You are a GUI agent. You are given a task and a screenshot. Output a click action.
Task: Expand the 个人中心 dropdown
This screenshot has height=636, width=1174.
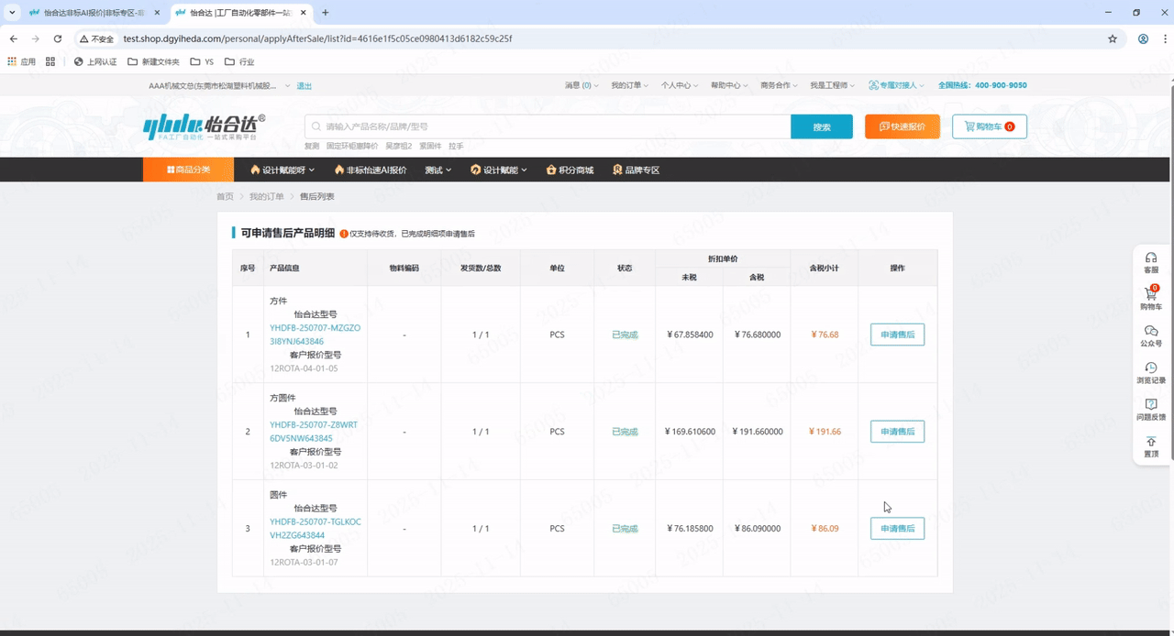(679, 85)
